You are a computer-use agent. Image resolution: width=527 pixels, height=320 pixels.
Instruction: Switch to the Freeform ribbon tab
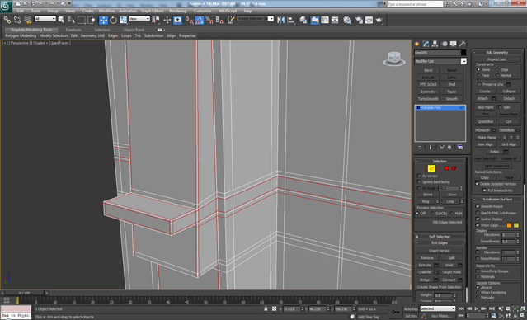click(73, 30)
